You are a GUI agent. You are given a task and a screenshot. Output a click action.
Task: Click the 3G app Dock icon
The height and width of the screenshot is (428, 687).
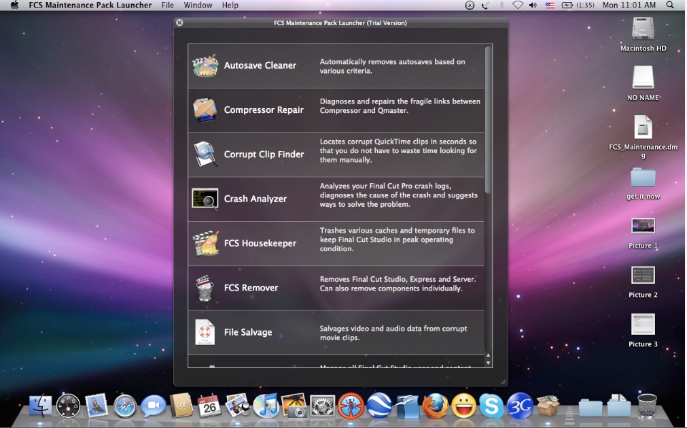[x=519, y=406]
